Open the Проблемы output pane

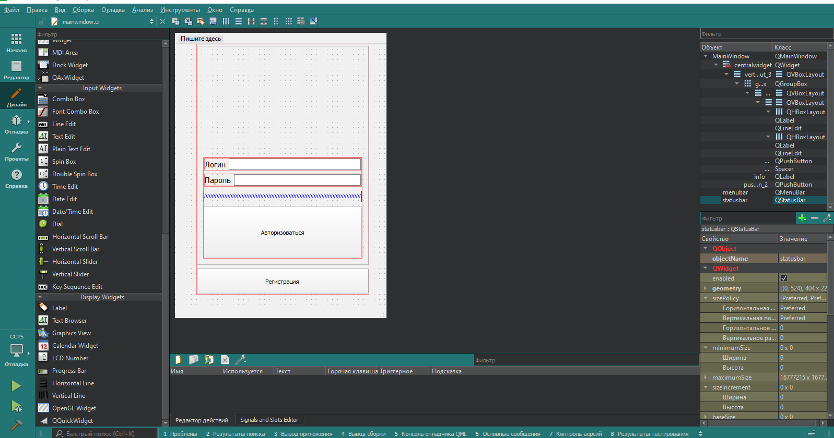point(180,434)
